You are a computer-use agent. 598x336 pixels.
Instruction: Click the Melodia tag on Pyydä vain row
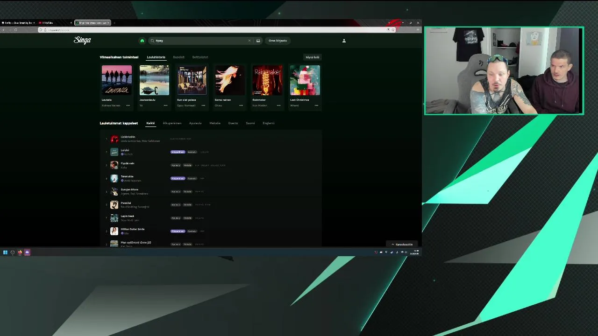point(187,165)
